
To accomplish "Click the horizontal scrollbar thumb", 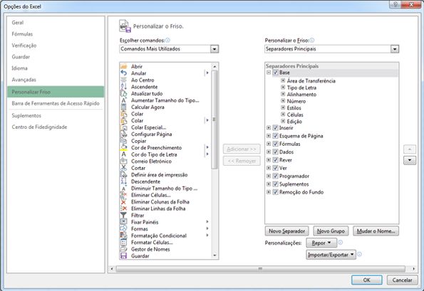I will 260,269.
